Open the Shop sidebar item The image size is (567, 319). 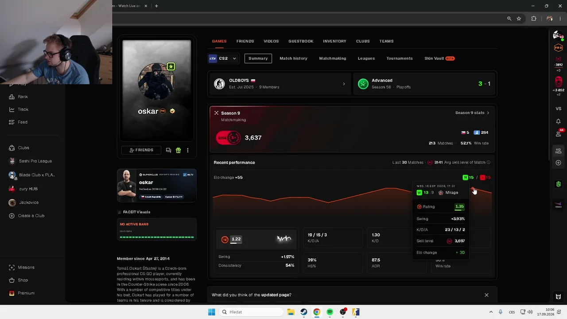pyautogui.click(x=19, y=280)
